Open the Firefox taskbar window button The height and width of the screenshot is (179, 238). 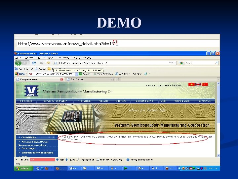60,168
